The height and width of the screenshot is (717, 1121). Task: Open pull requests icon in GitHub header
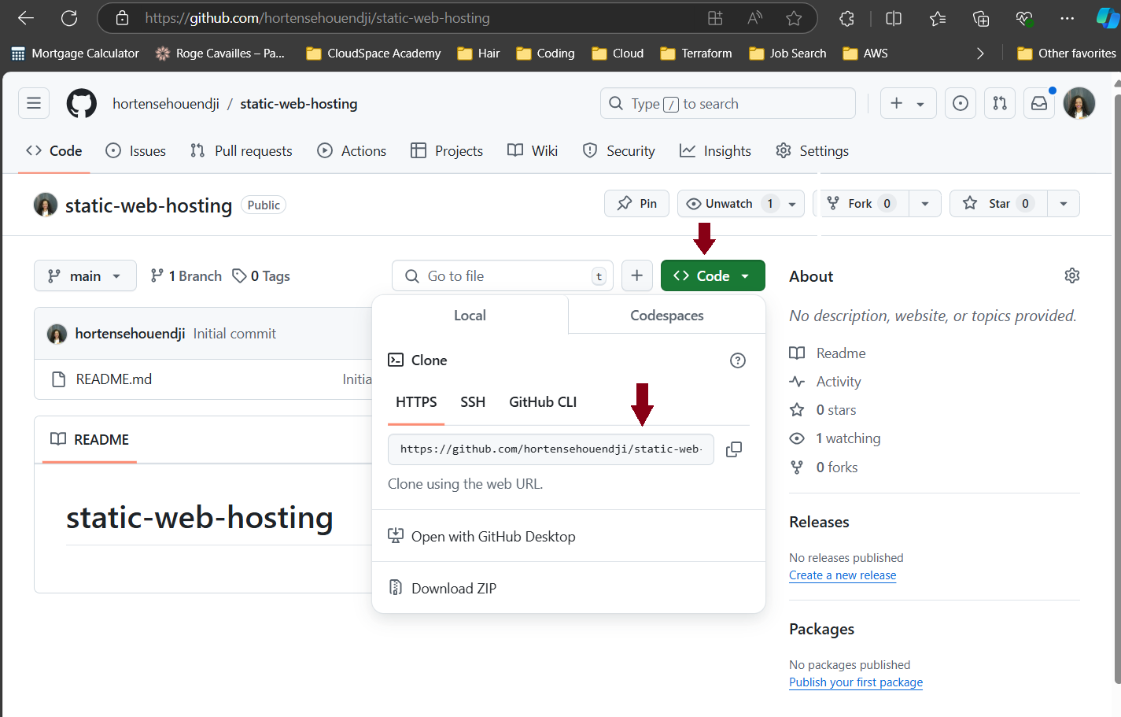(1000, 103)
